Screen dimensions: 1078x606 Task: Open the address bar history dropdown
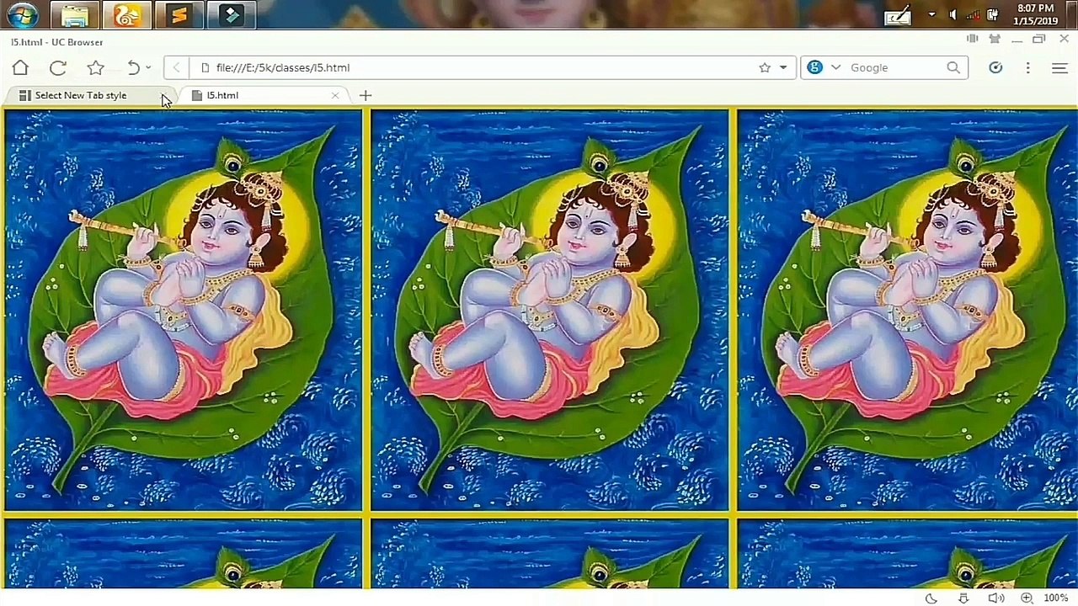pyautogui.click(x=783, y=67)
